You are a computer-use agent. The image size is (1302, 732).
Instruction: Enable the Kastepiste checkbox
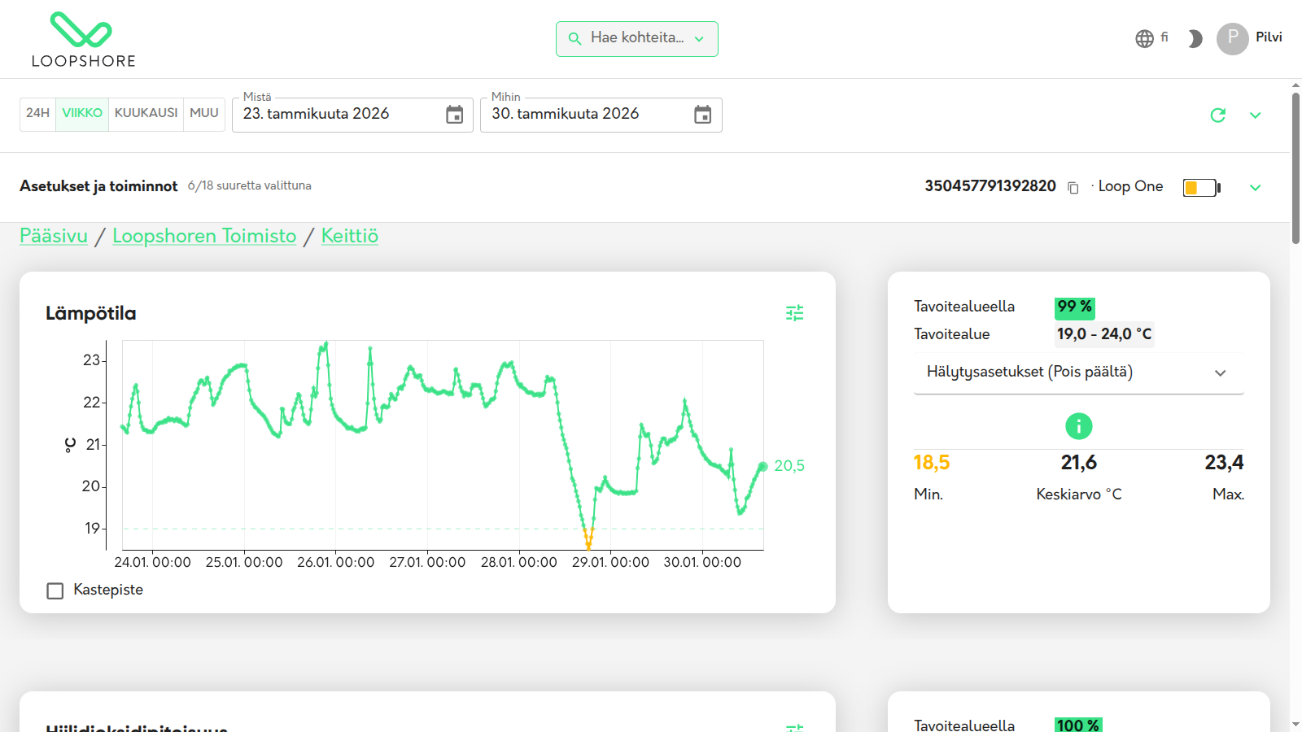coord(55,590)
